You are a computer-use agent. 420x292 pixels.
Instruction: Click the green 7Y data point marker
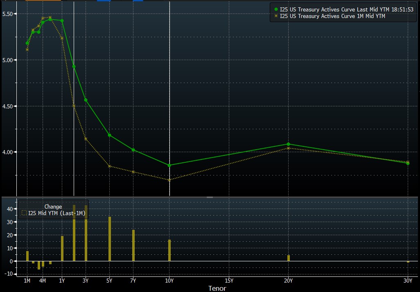(133, 150)
